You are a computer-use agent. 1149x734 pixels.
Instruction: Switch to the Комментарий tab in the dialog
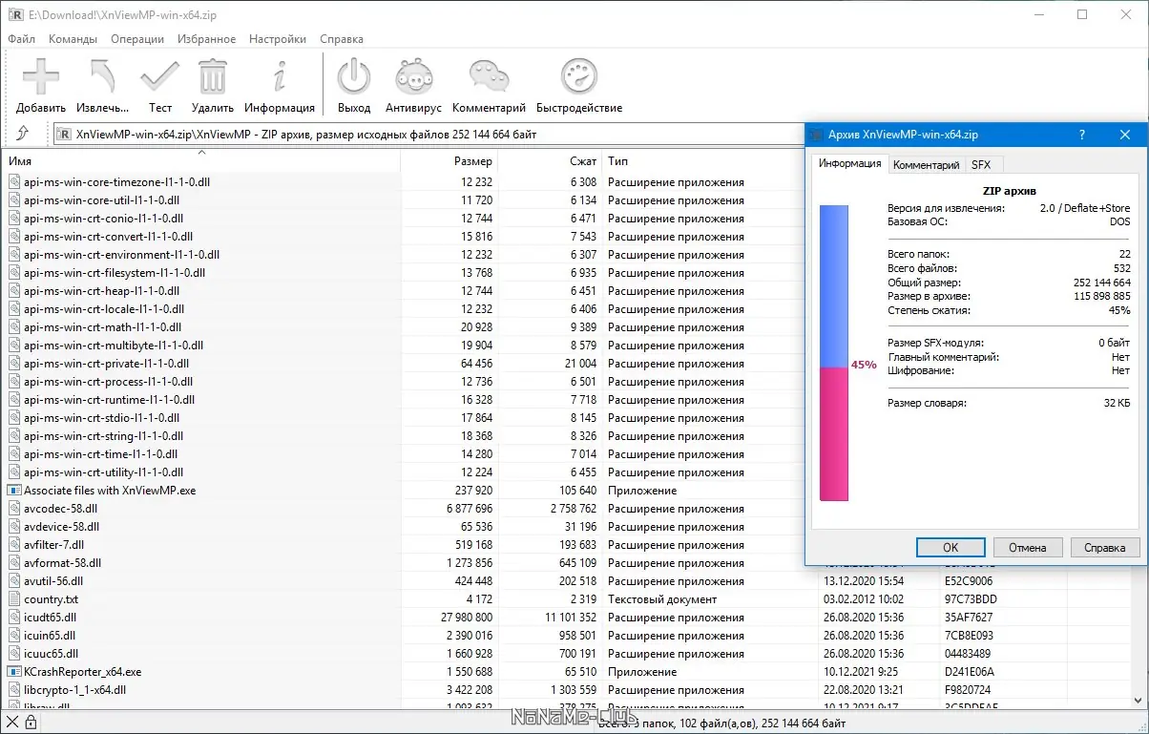tap(926, 165)
